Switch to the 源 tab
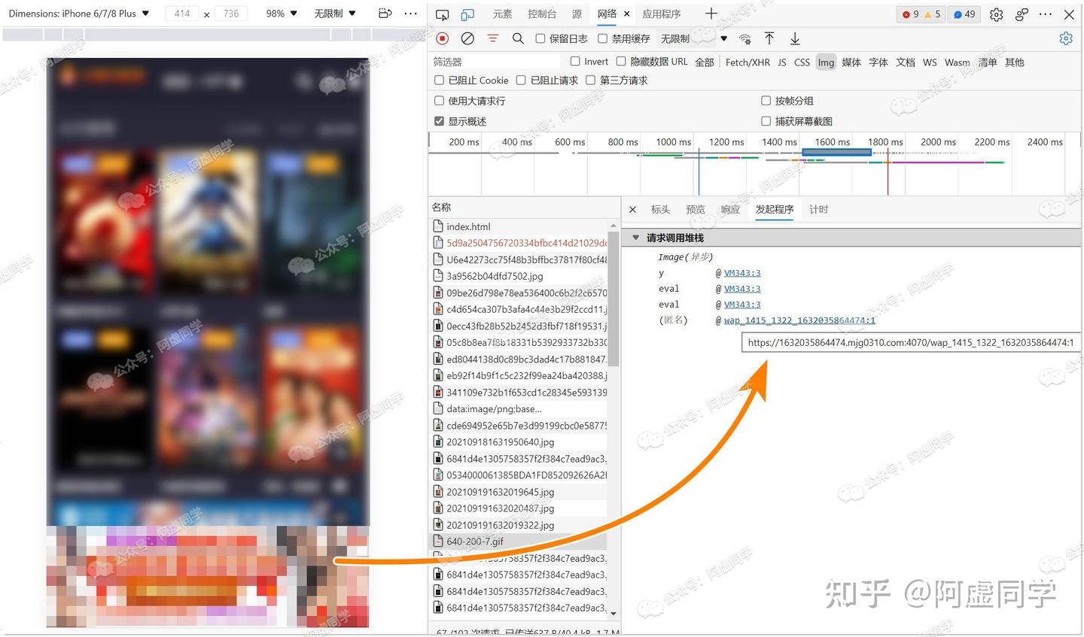1084x637 pixels. pyautogui.click(x=577, y=14)
